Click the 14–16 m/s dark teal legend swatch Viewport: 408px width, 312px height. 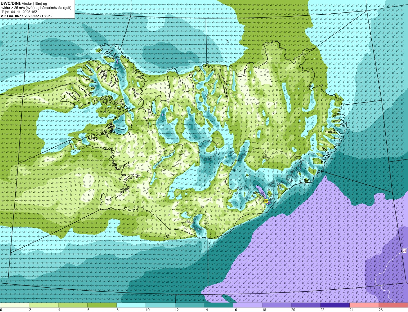pos(219,305)
